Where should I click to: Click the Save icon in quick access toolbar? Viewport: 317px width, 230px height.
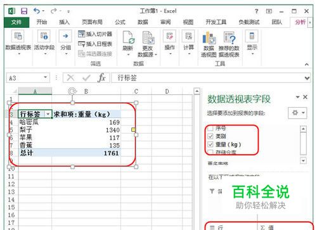point(24,11)
